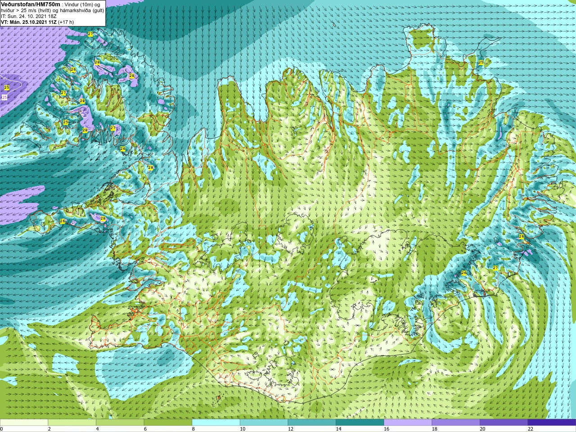Screen dimensions: 576x432
Task: Click the white-boxed '25' gust label at left edge
Action: point(4,97)
